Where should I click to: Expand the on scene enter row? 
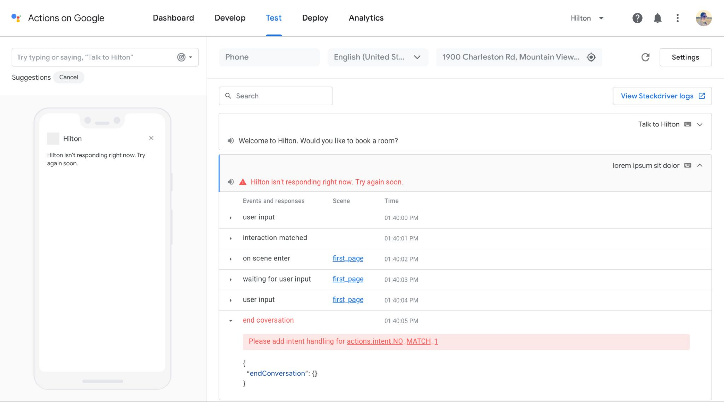coord(230,259)
